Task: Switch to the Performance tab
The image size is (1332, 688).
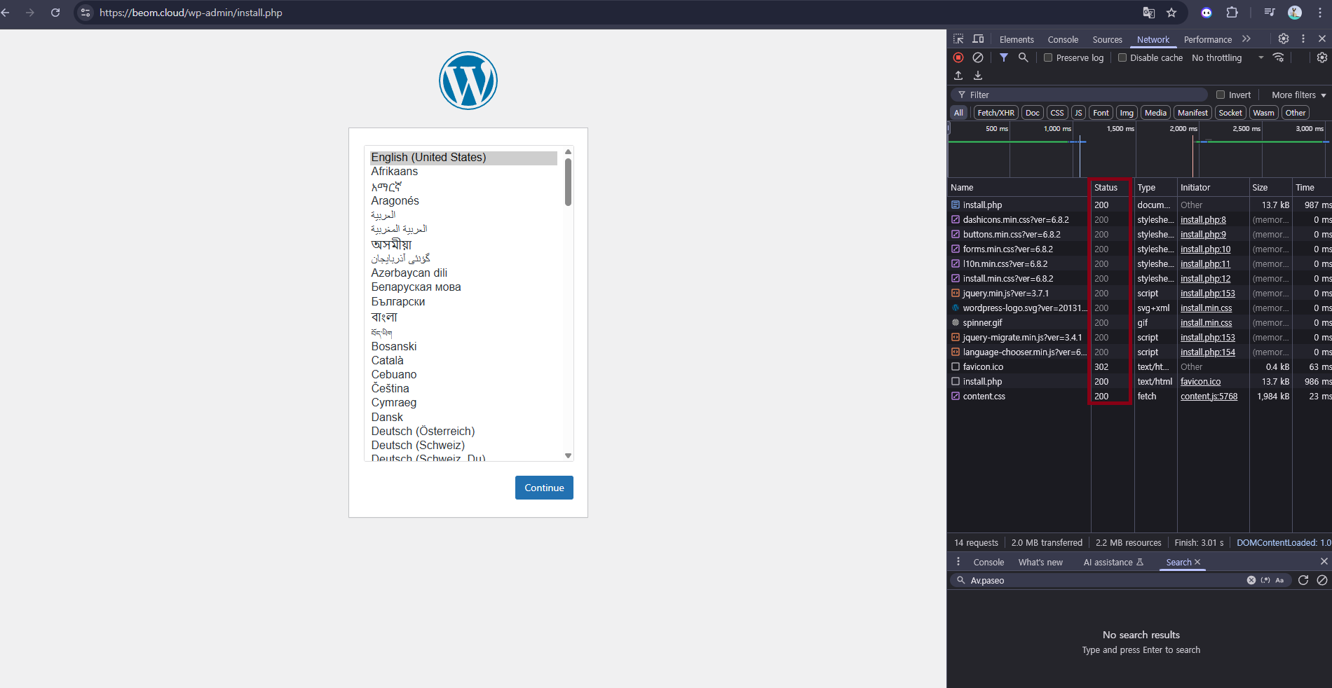Action: 1207,39
